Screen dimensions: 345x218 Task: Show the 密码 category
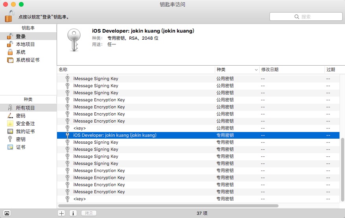pyautogui.click(x=28, y=115)
